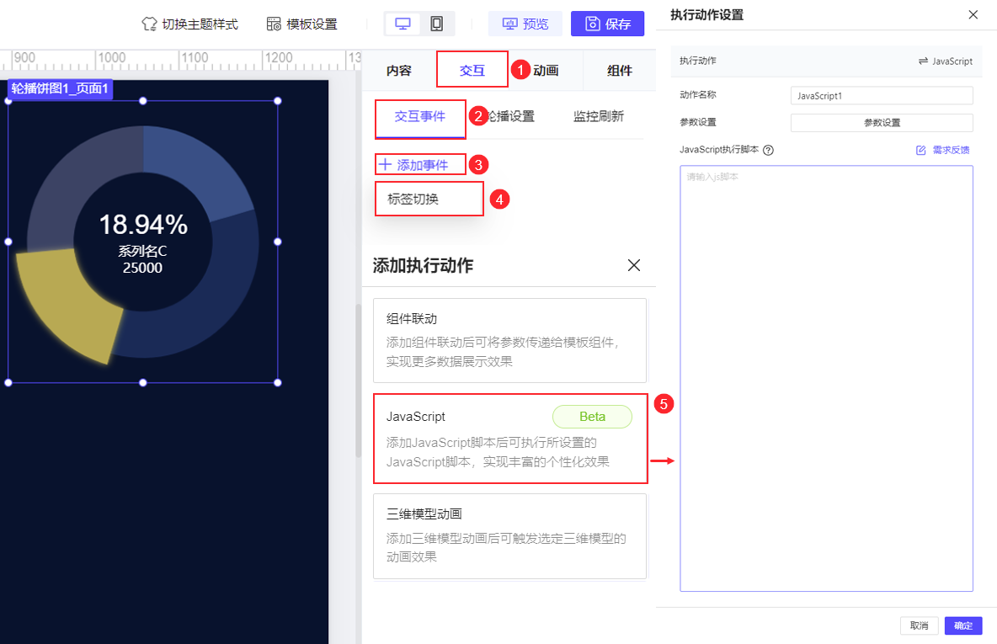Focus the JS script text area
Viewport: 997px width, 644px height.
click(x=827, y=378)
